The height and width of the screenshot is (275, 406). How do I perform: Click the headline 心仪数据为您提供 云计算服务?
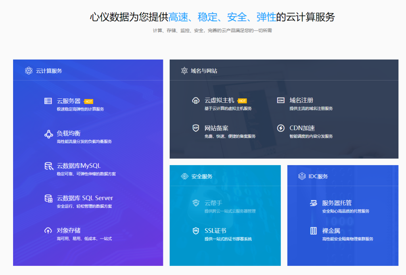coord(213,17)
